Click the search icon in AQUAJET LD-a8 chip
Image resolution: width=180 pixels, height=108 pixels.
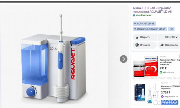(x=135, y=23)
